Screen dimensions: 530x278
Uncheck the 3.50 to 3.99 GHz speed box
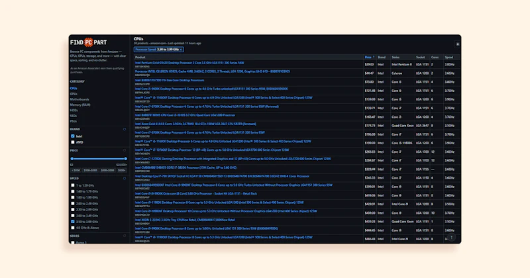point(73,222)
